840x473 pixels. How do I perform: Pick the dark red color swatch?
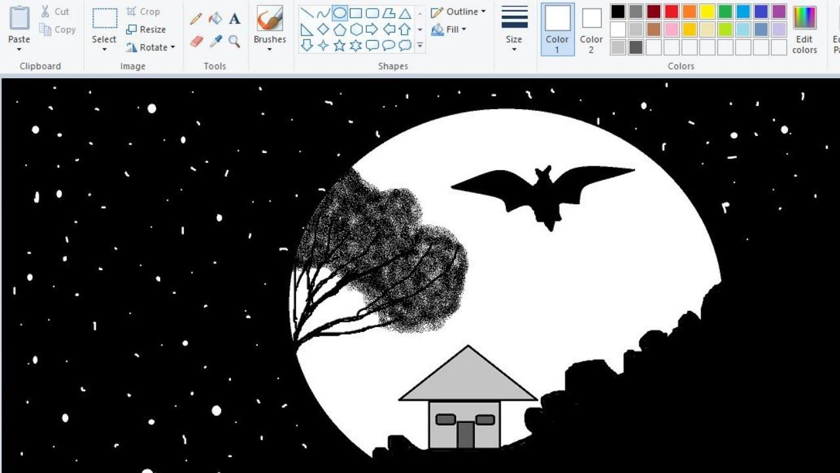654,11
